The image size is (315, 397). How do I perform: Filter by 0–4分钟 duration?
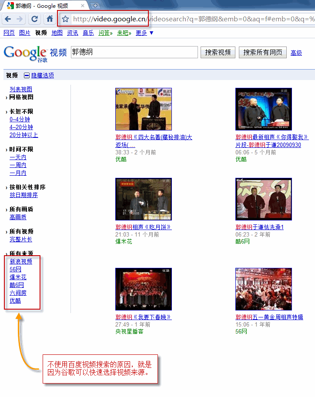click(20, 119)
